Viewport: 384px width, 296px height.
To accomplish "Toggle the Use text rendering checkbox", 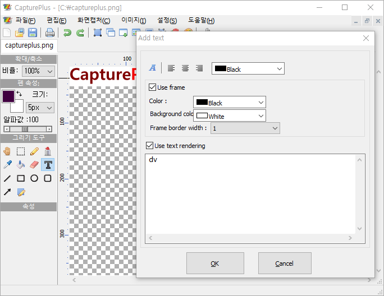I will [x=149, y=146].
